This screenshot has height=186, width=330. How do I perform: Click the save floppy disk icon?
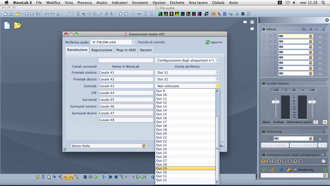(x=26, y=14)
